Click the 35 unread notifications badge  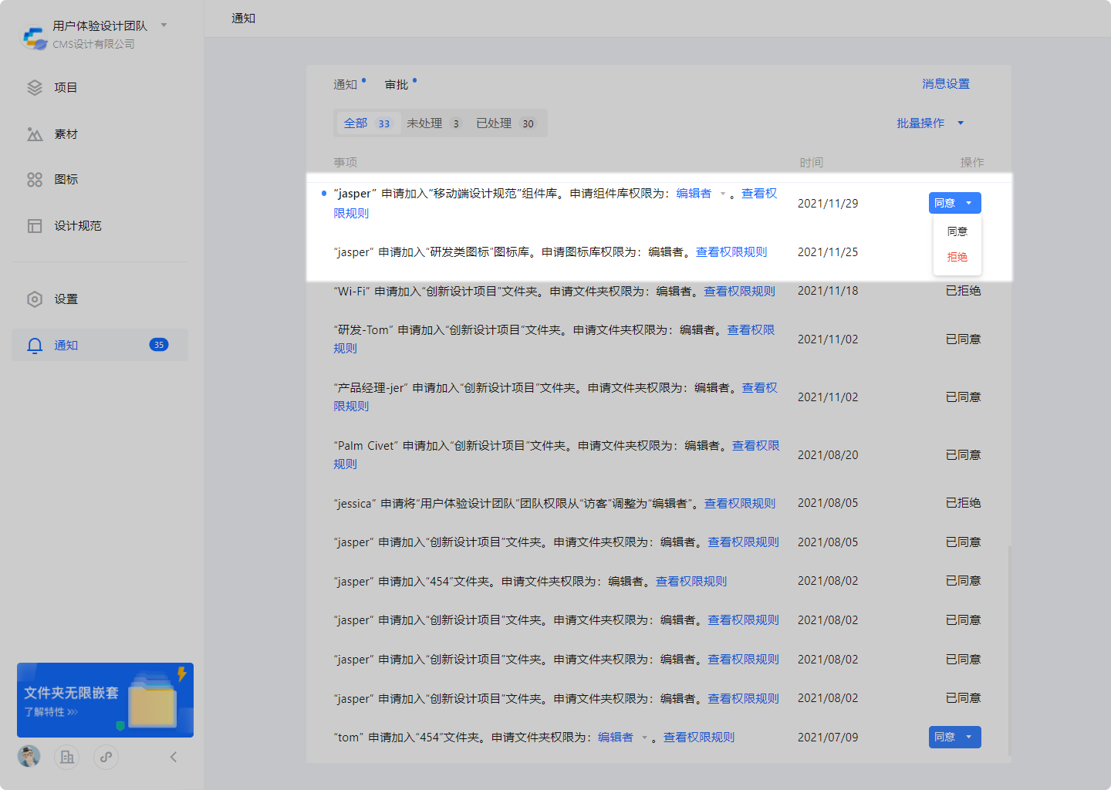[159, 345]
